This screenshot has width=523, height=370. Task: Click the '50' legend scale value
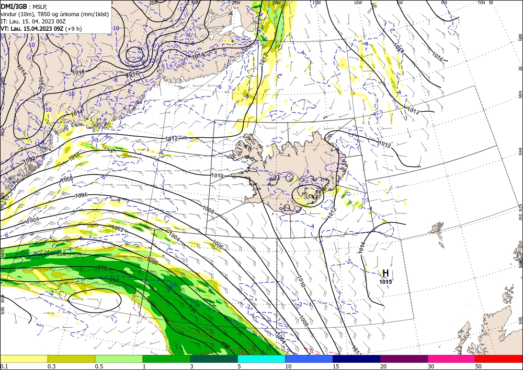(479, 366)
